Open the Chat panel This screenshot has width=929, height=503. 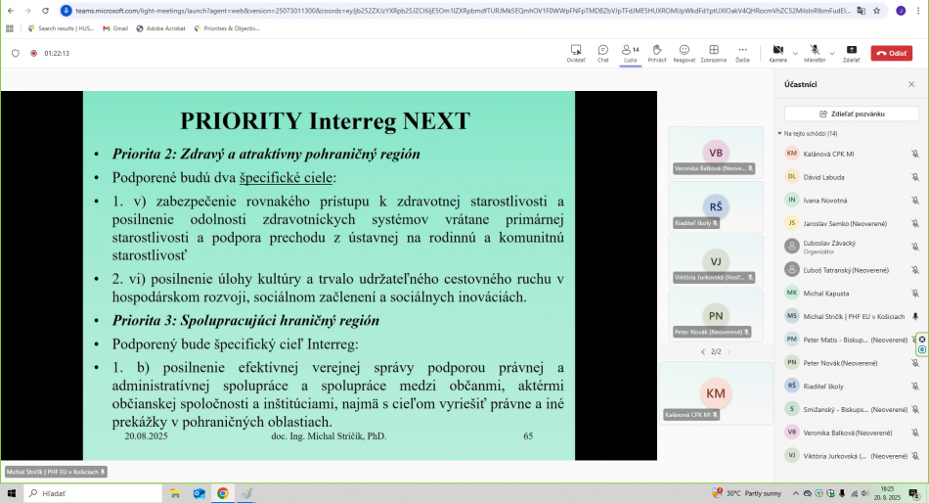[602, 52]
